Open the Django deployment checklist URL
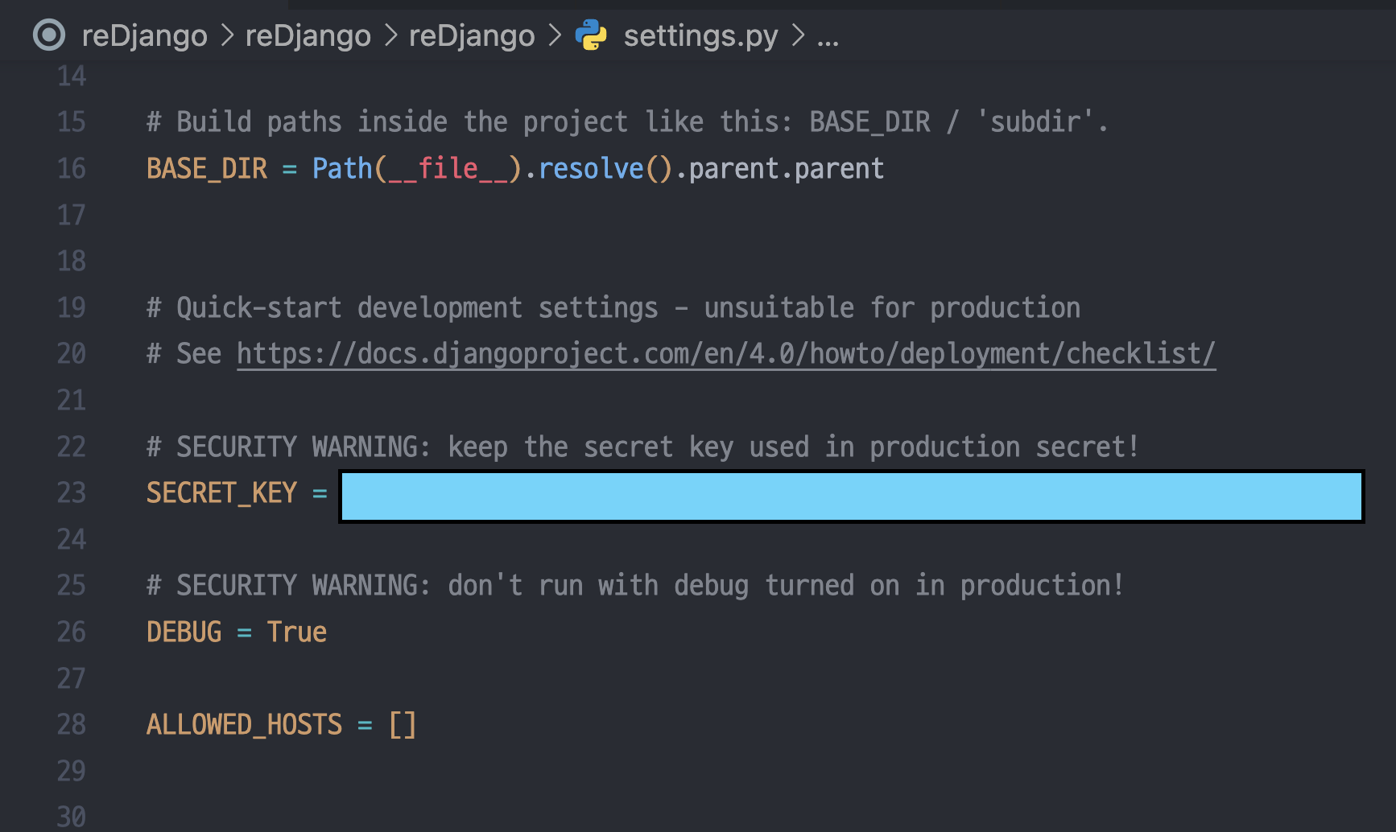Screen dimensions: 1396x832 tap(725, 354)
